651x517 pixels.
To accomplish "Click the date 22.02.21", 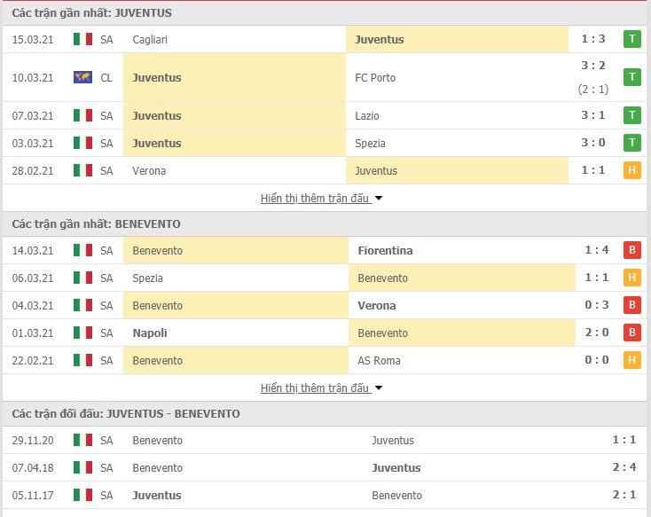I will coord(33,360).
